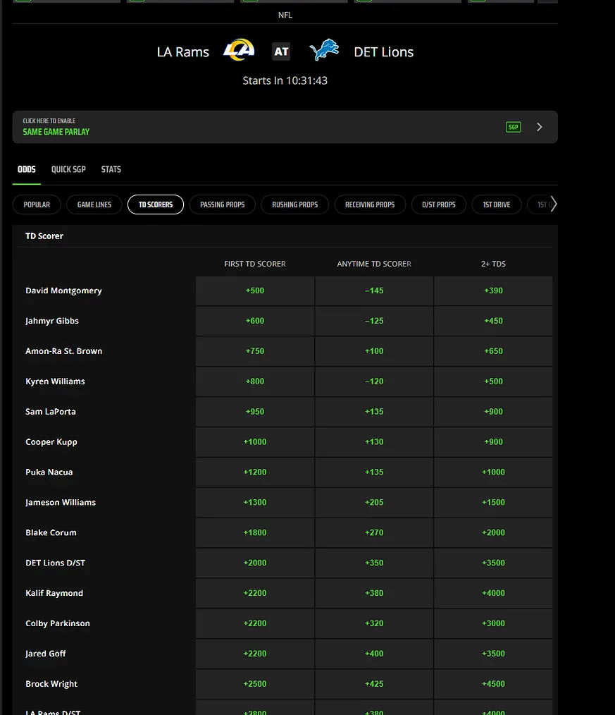Pick Colby Parkinson first TD scorer +2200

(x=255, y=623)
